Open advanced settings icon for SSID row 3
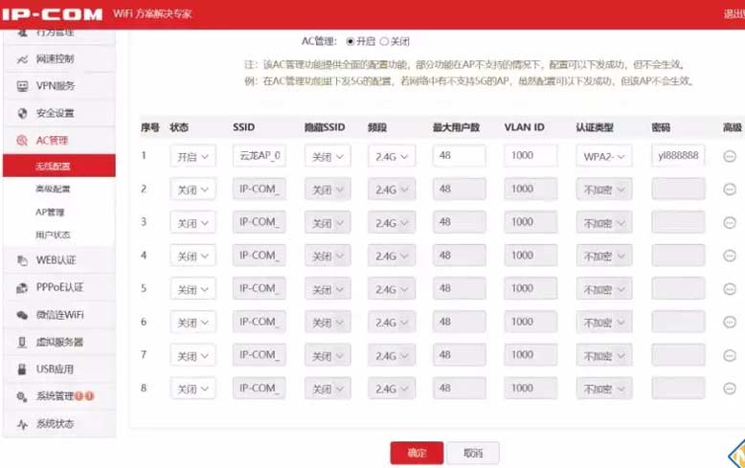This screenshot has width=745, height=468. coord(730,223)
